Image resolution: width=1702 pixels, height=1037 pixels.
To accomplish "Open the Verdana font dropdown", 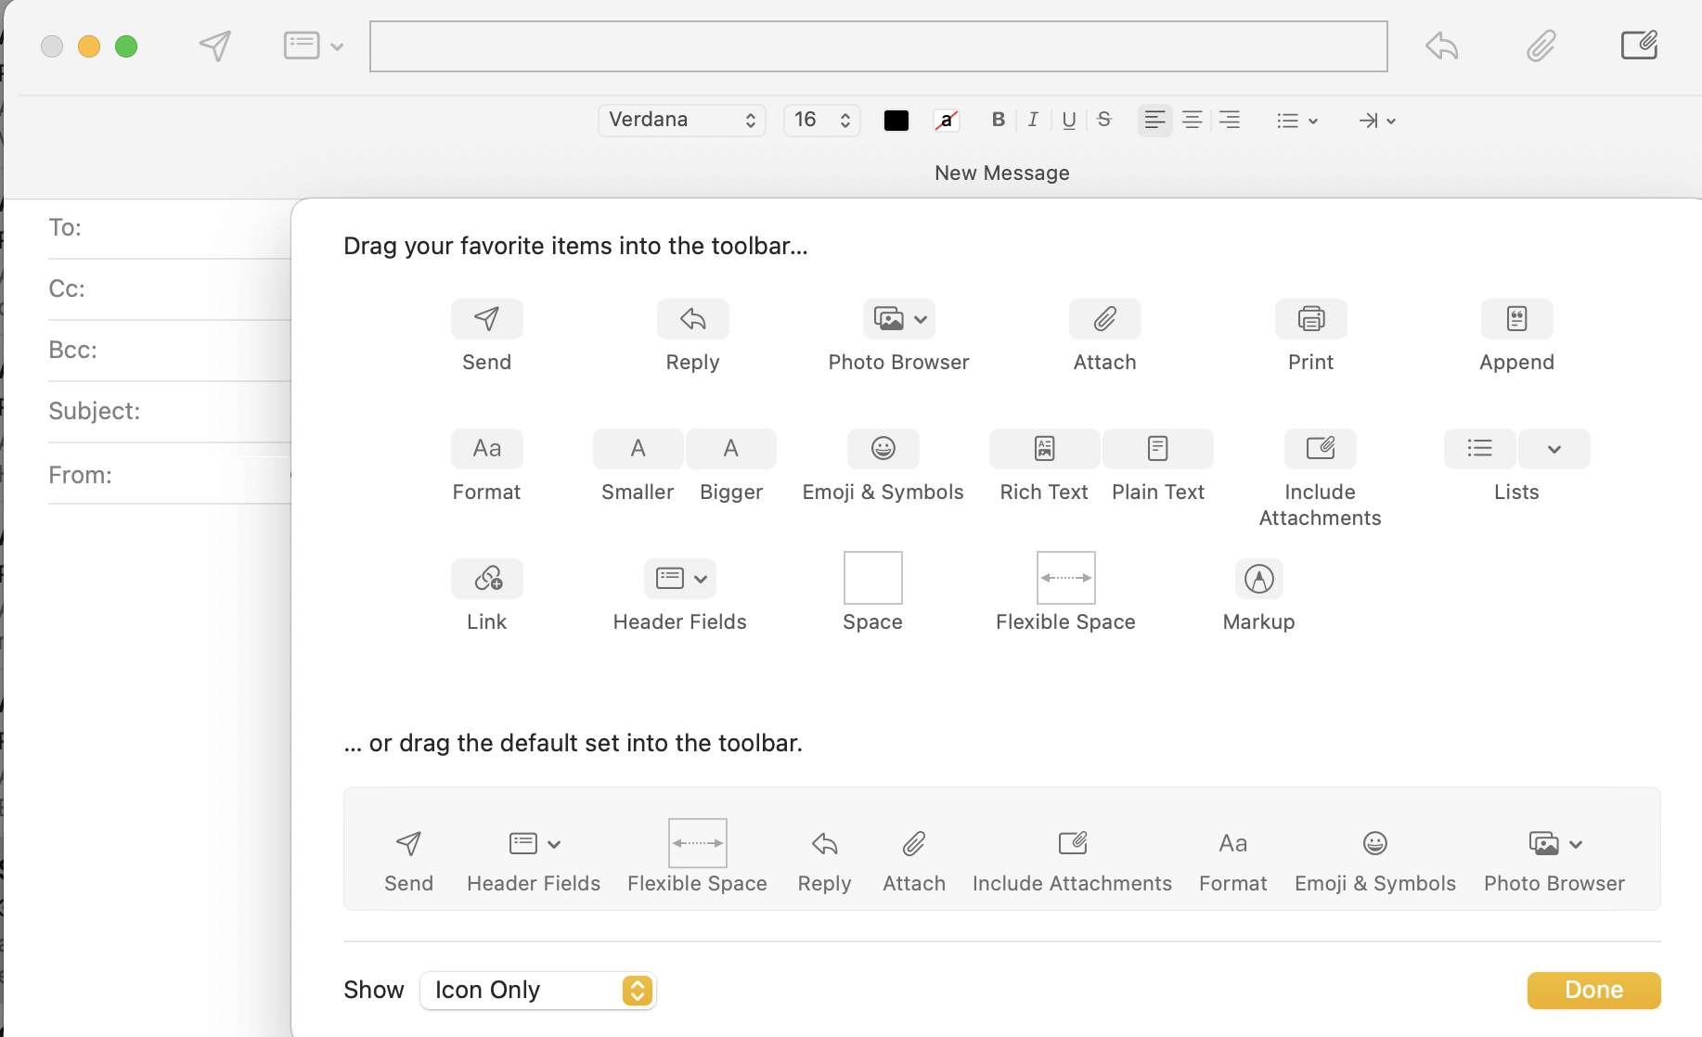I will [682, 120].
